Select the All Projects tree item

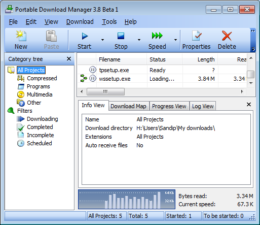tap(31, 70)
